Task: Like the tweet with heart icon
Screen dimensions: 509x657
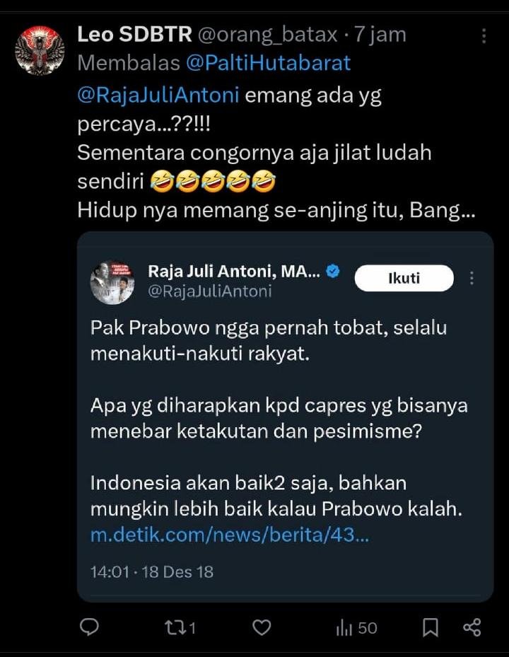Action: (262, 628)
